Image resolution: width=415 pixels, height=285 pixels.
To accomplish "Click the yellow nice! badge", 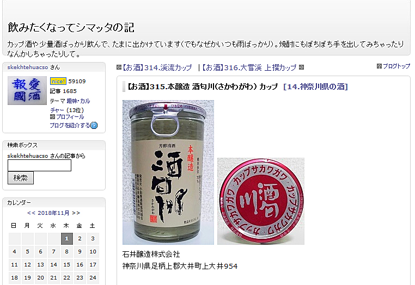I will (58, 81).
